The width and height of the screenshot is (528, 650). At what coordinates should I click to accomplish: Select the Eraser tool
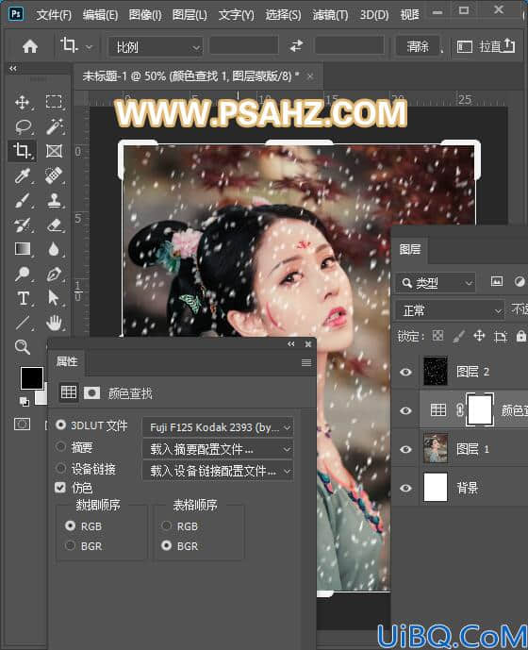click(55, 225)
